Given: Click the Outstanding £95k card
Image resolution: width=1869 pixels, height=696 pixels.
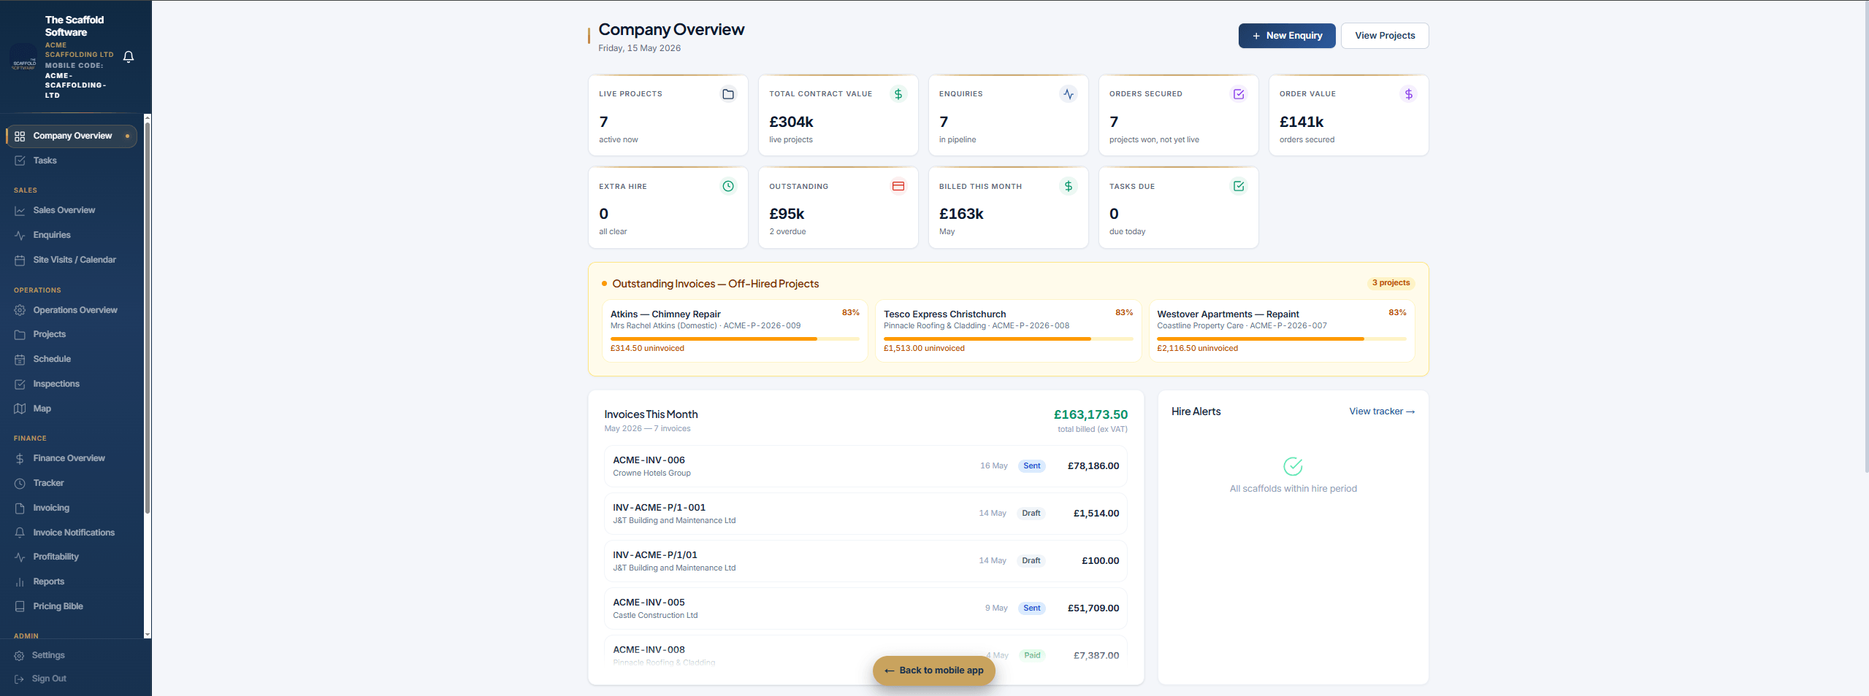Looking at the screenshot, I should pyautogui.click(x=838, y=208).
